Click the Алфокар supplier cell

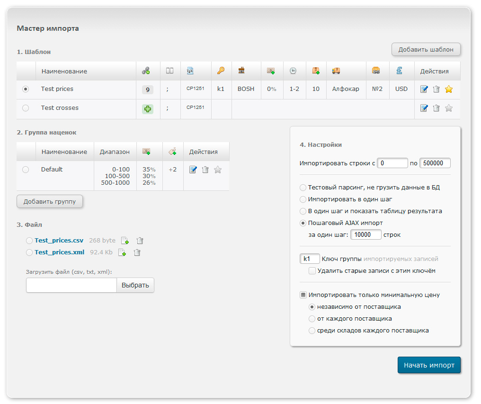pyautogui.click(x=346, y=89)
